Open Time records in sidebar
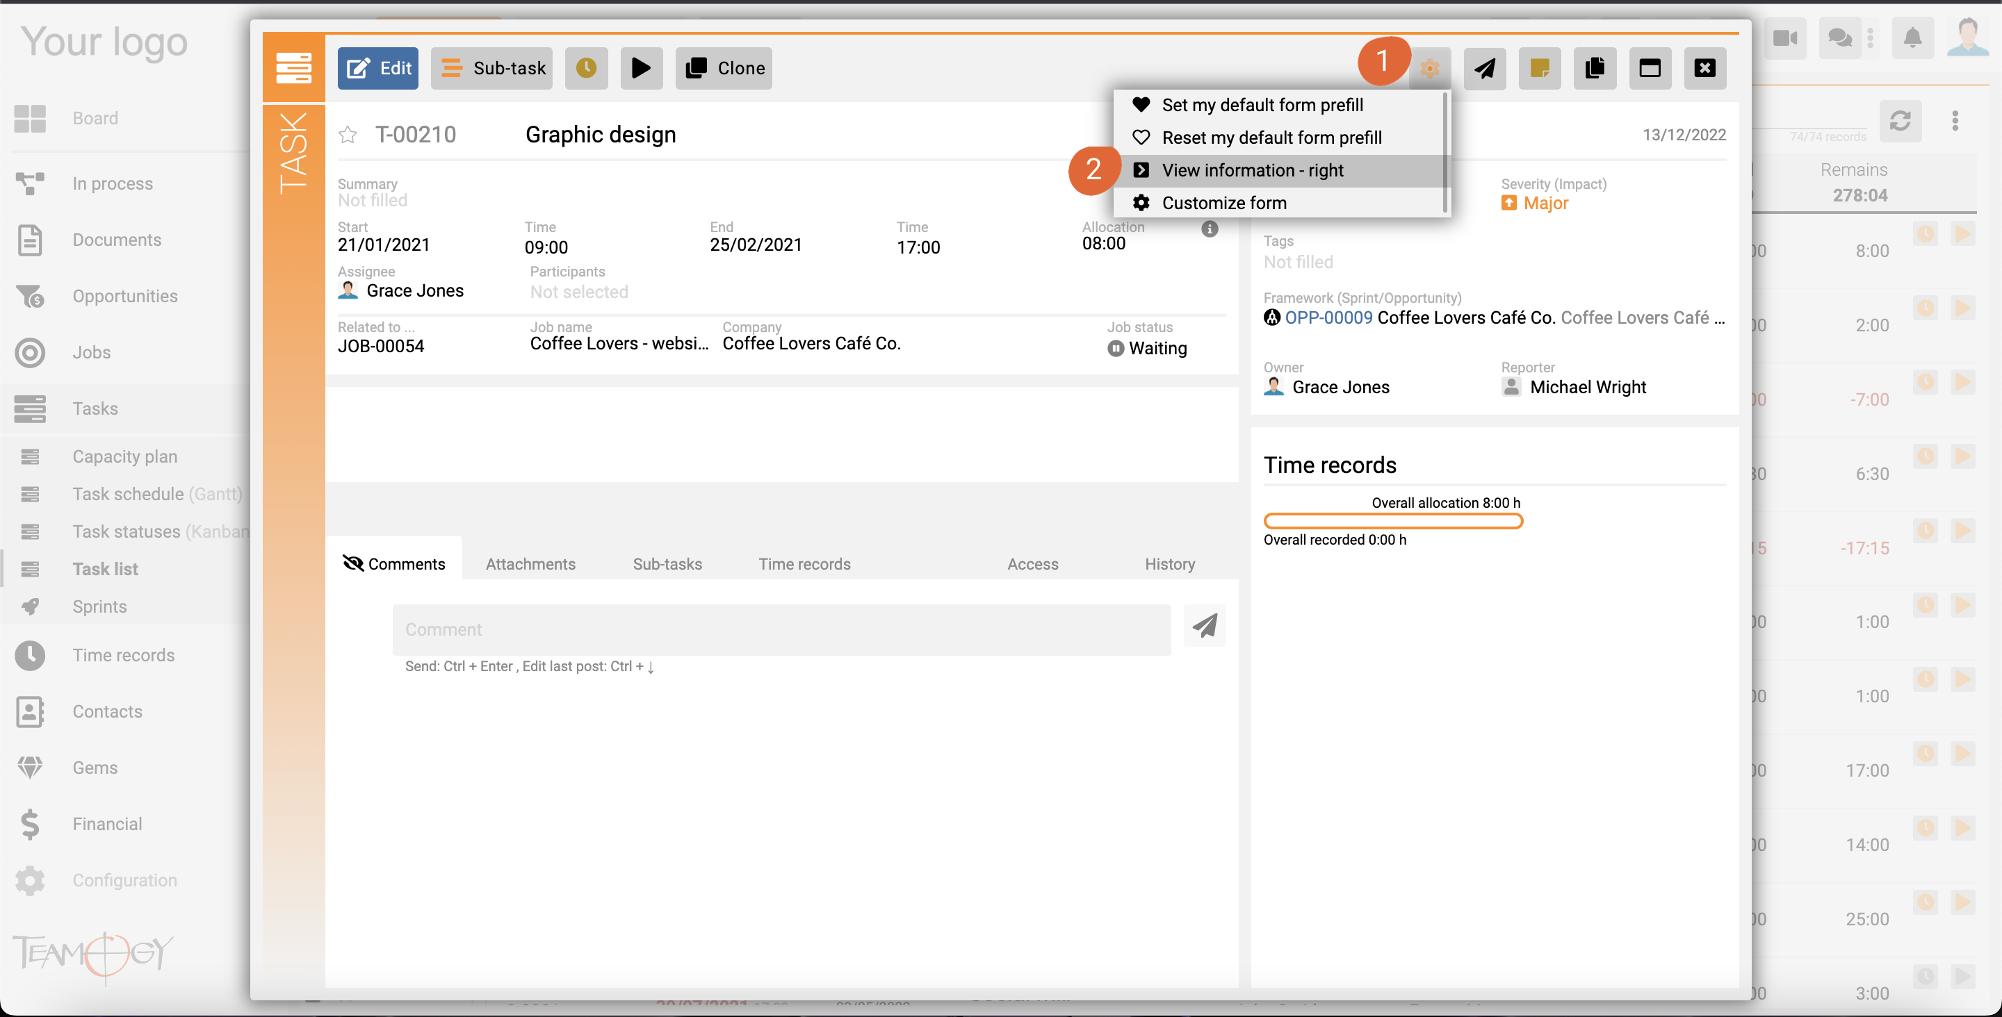 pos(124,656)
